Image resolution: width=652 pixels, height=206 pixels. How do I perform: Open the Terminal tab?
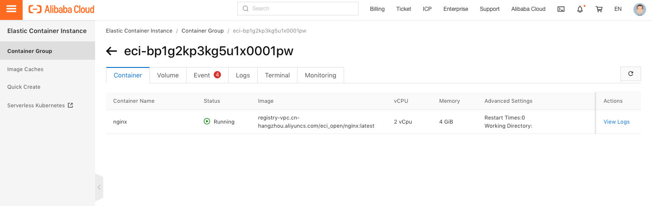(x=278, y=75)
